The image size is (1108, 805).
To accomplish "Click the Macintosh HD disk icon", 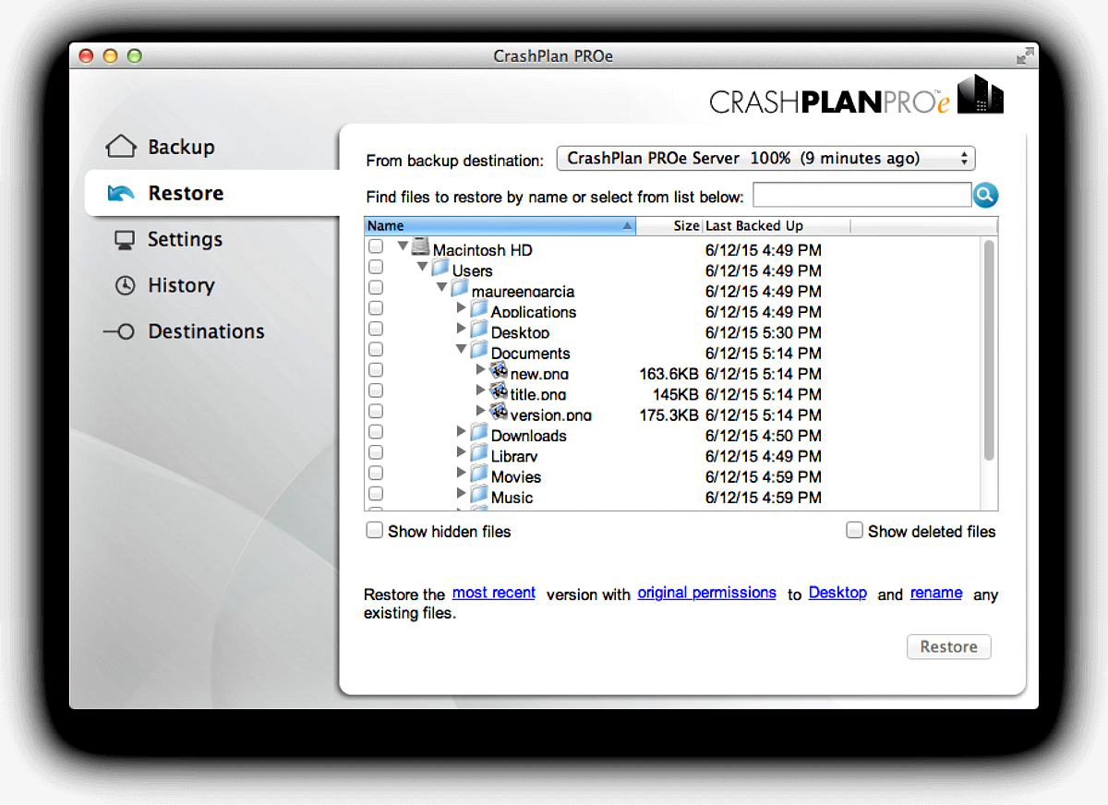I will click(420, 248).
